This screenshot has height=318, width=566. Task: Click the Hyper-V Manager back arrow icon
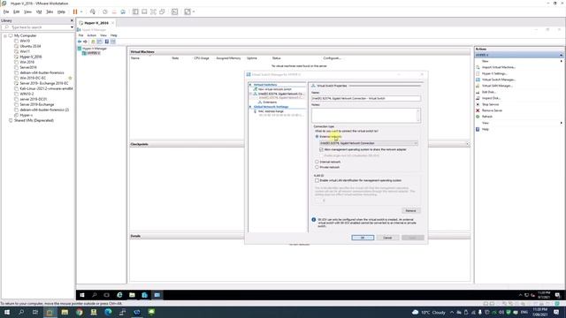coord(80,42)
